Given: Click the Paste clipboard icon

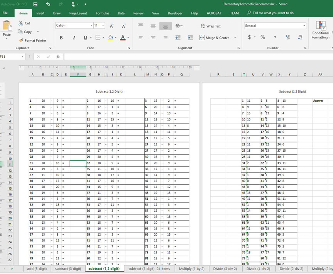Looking at the screenshot, I should (x=7, y=26).
